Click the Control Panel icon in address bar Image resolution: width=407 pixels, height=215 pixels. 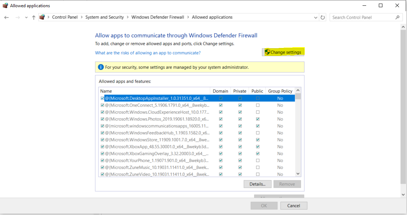(x=42, y=17)
